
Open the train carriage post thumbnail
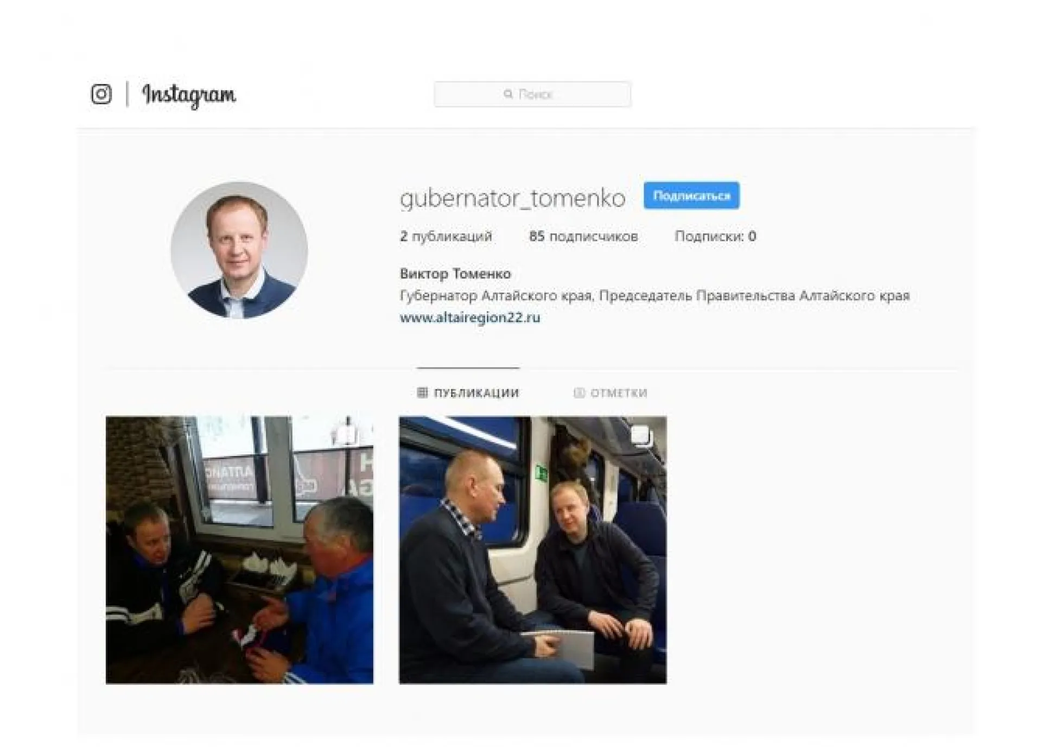tap(533, 550)
